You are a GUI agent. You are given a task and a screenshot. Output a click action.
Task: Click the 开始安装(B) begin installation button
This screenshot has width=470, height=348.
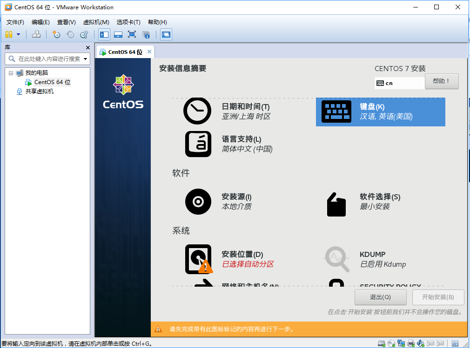tap(438, 297)
